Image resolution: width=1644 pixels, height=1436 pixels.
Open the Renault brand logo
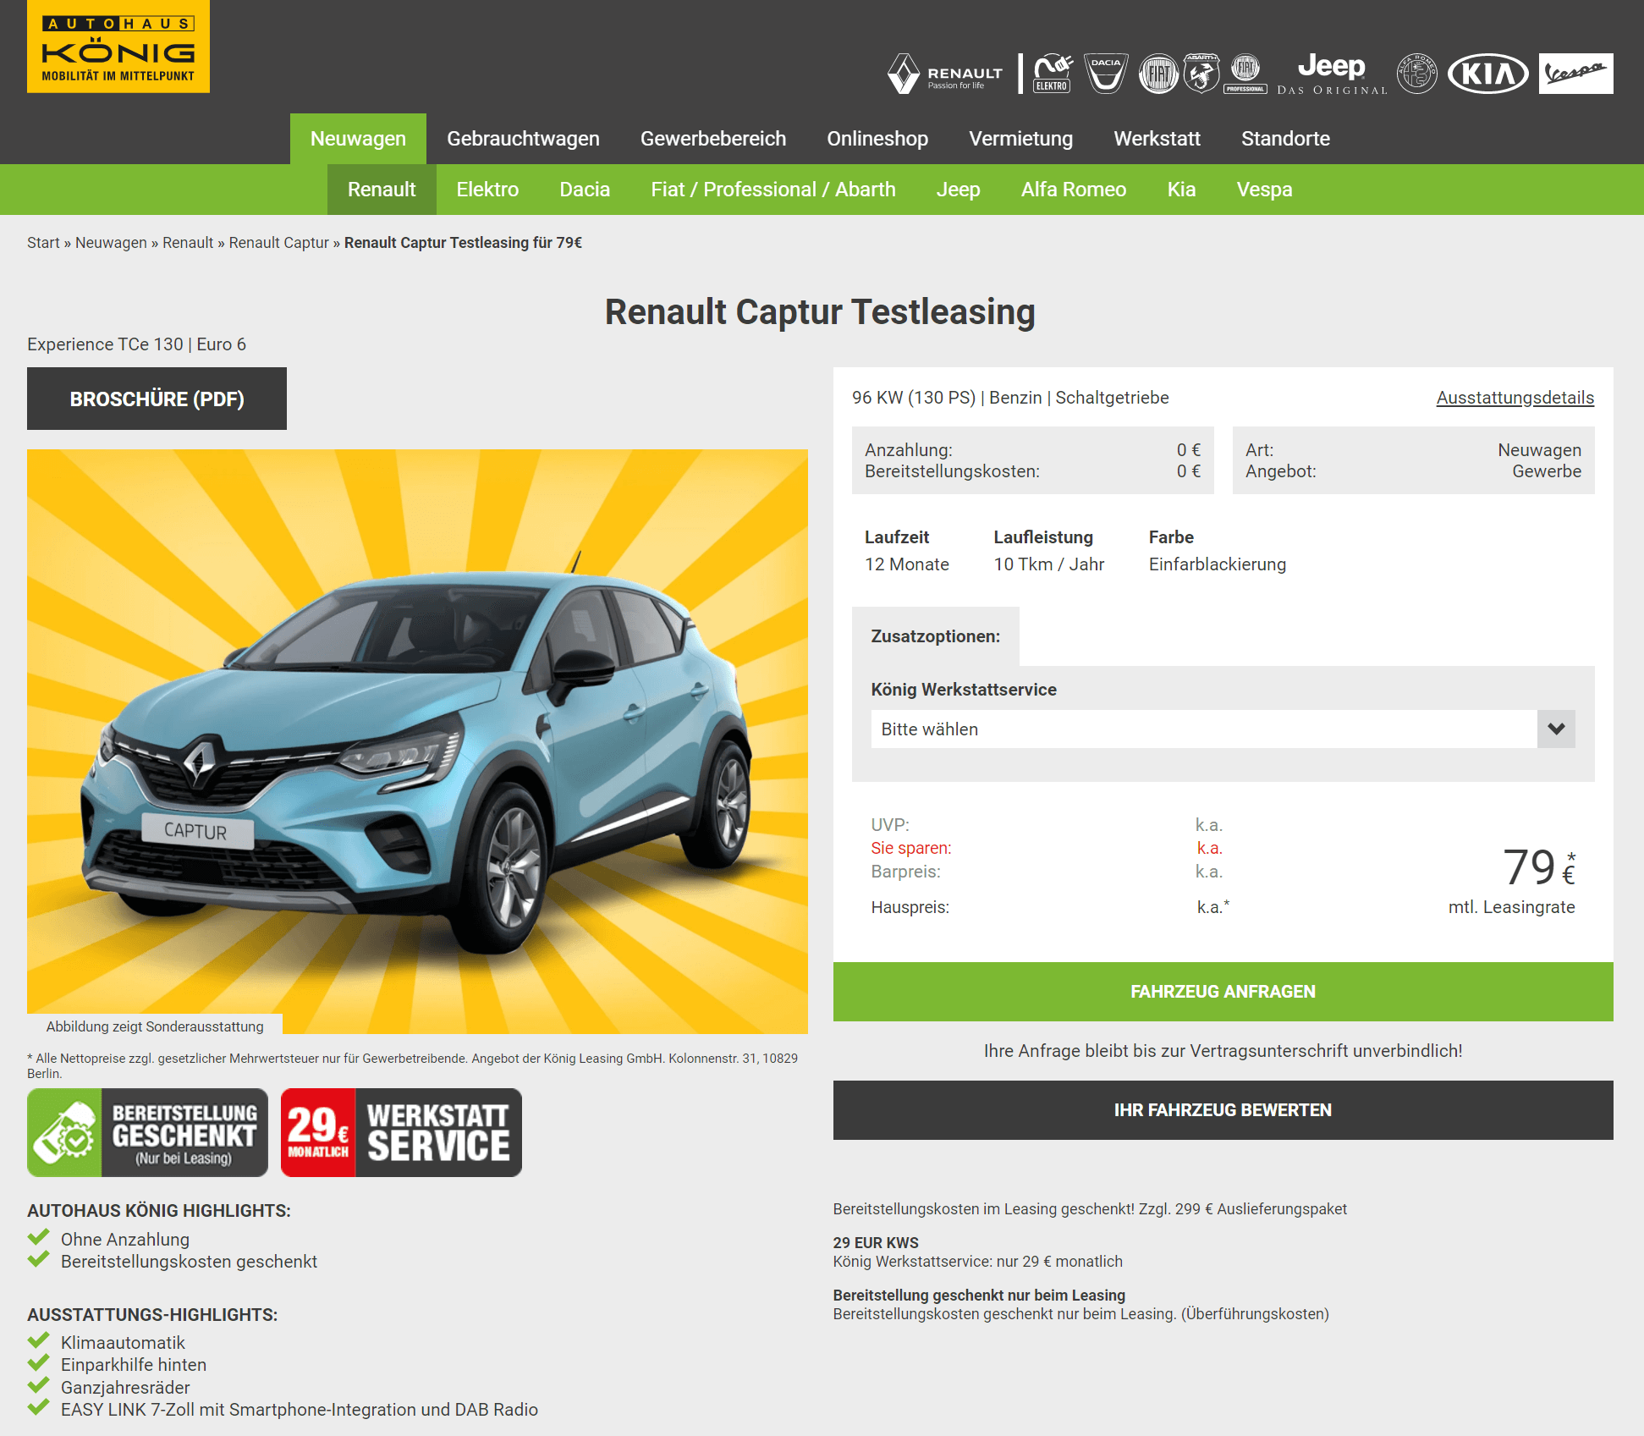(x=944, y=74)
